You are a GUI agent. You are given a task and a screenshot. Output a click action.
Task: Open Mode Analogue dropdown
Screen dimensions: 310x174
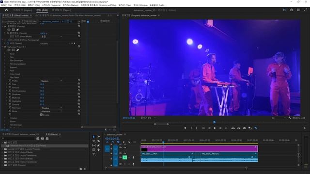pyautogui.click(x=51, y=111)
